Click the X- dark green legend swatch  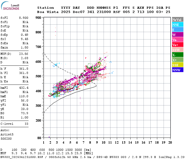(178, 55)
